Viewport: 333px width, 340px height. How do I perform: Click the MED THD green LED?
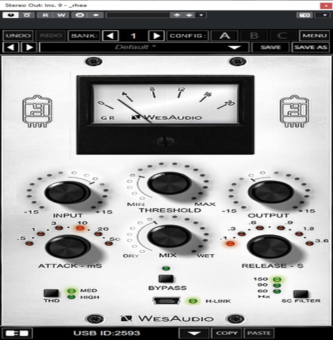click(x=72, y=291)
